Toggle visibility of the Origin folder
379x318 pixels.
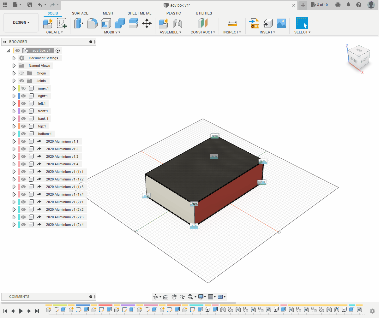[x=22, y=73]
